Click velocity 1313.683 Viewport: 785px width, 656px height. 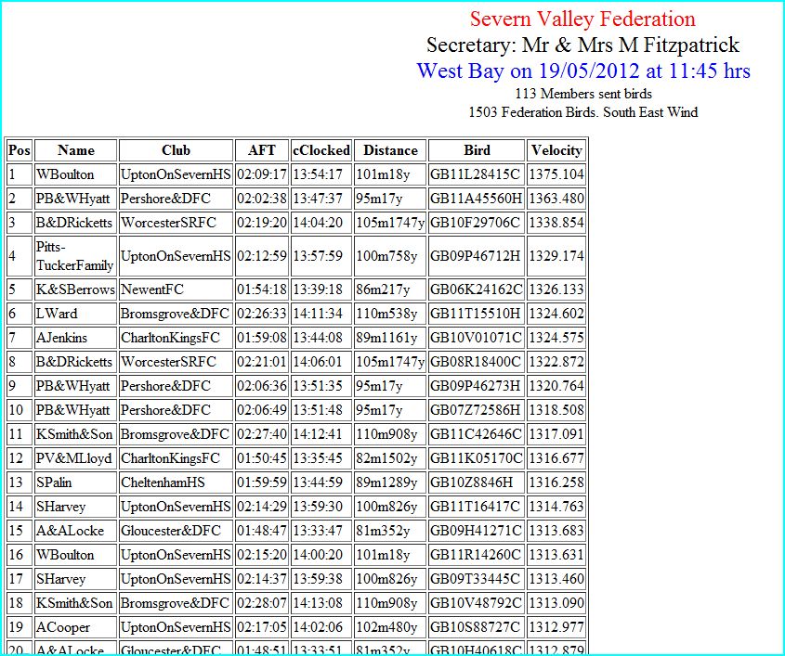point(556,531)
